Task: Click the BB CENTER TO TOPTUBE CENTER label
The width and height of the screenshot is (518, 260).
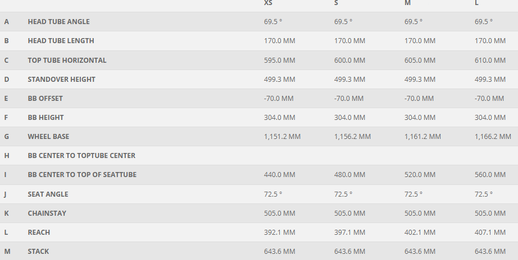Action: click(81, 156)
